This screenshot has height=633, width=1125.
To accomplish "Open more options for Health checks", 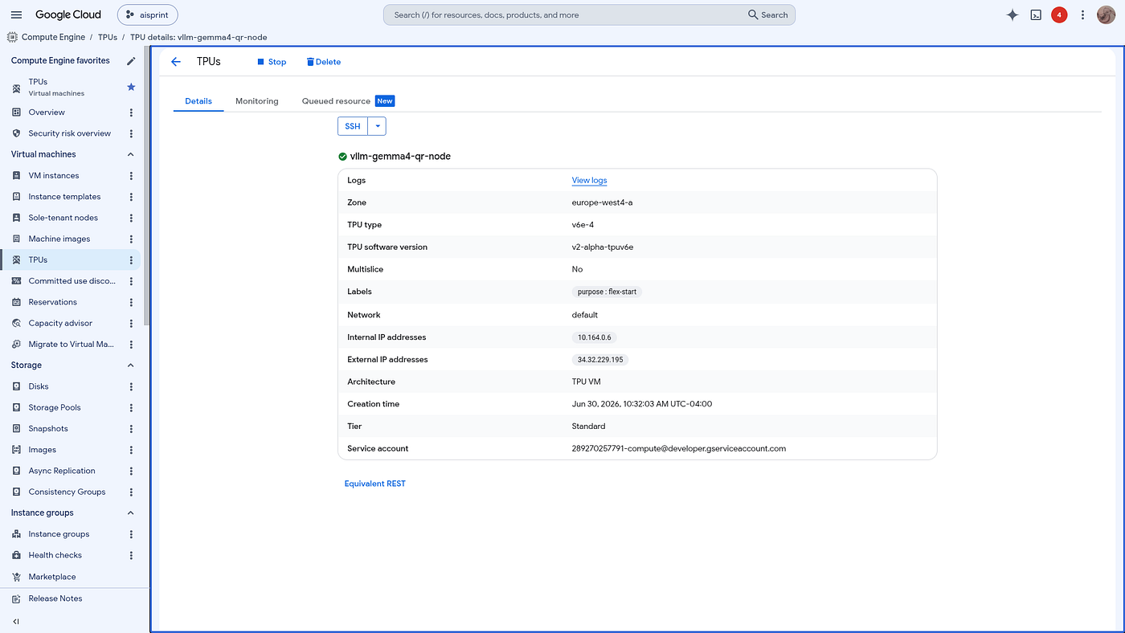I will tap(132, 555).
